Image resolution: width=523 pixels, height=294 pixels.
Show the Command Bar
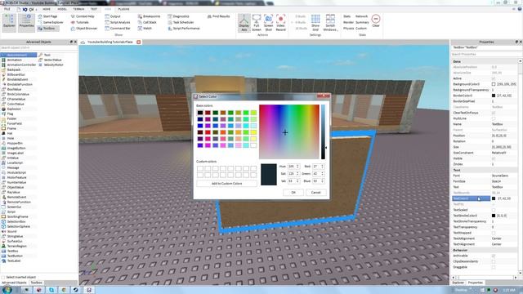118,29
